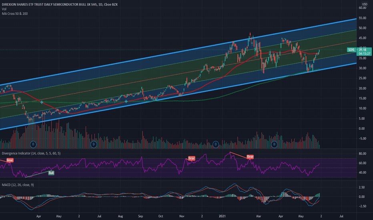Viewport: 373px width, 220px height.
Task: Click the Sep label on time axis
Action: 140,216
